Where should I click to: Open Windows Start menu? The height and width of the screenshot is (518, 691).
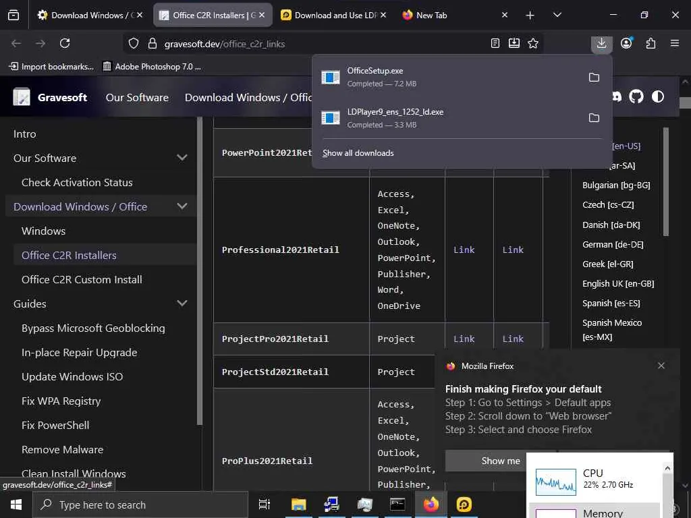(16, 505)
